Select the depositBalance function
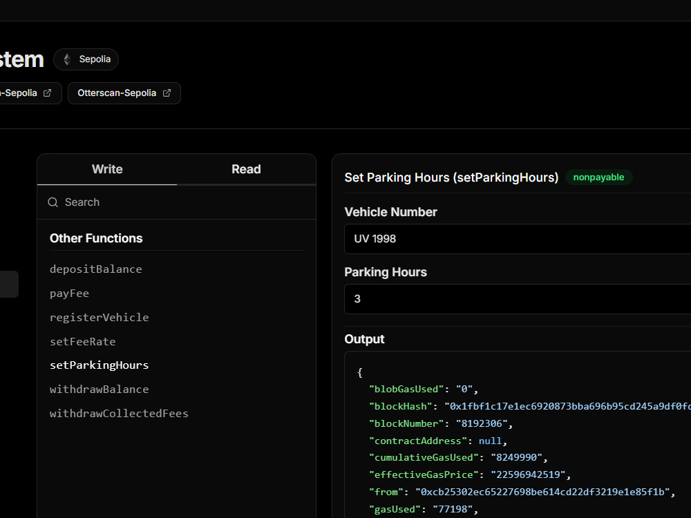The image size is (691, 518). click(95, 269)
